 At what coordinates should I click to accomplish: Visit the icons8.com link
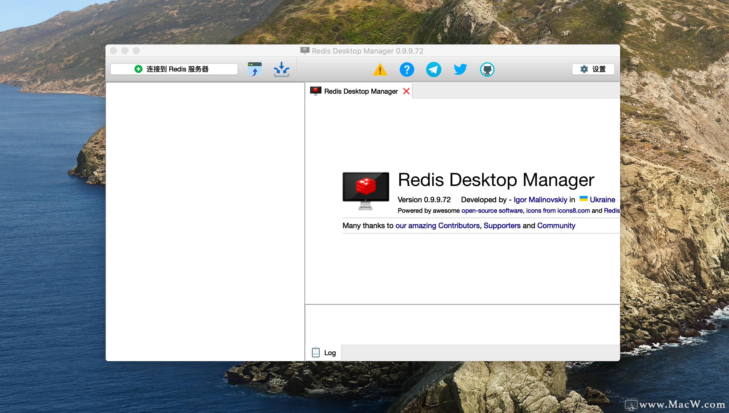tap(573, 211)
